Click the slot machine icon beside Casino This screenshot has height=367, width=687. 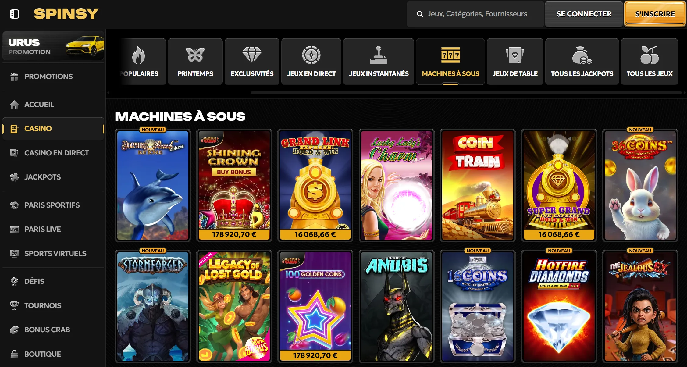click(14, 129)
